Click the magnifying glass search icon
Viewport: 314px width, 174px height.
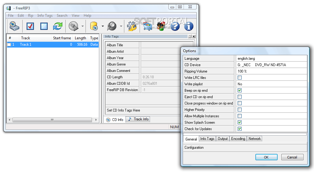pyautogui.click(x=112, y=26)
